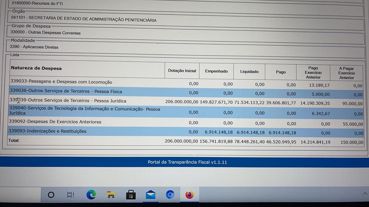
Task: Click the Liquidado column header
Action: [249, 72]
